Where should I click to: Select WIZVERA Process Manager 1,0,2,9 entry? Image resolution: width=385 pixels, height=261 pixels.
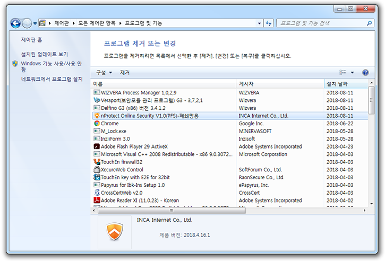pyautogui.click(x=139, y=93)
